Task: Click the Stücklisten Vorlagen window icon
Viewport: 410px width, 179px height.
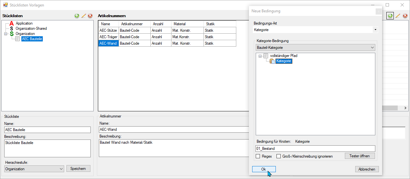Action: [6, 5]
